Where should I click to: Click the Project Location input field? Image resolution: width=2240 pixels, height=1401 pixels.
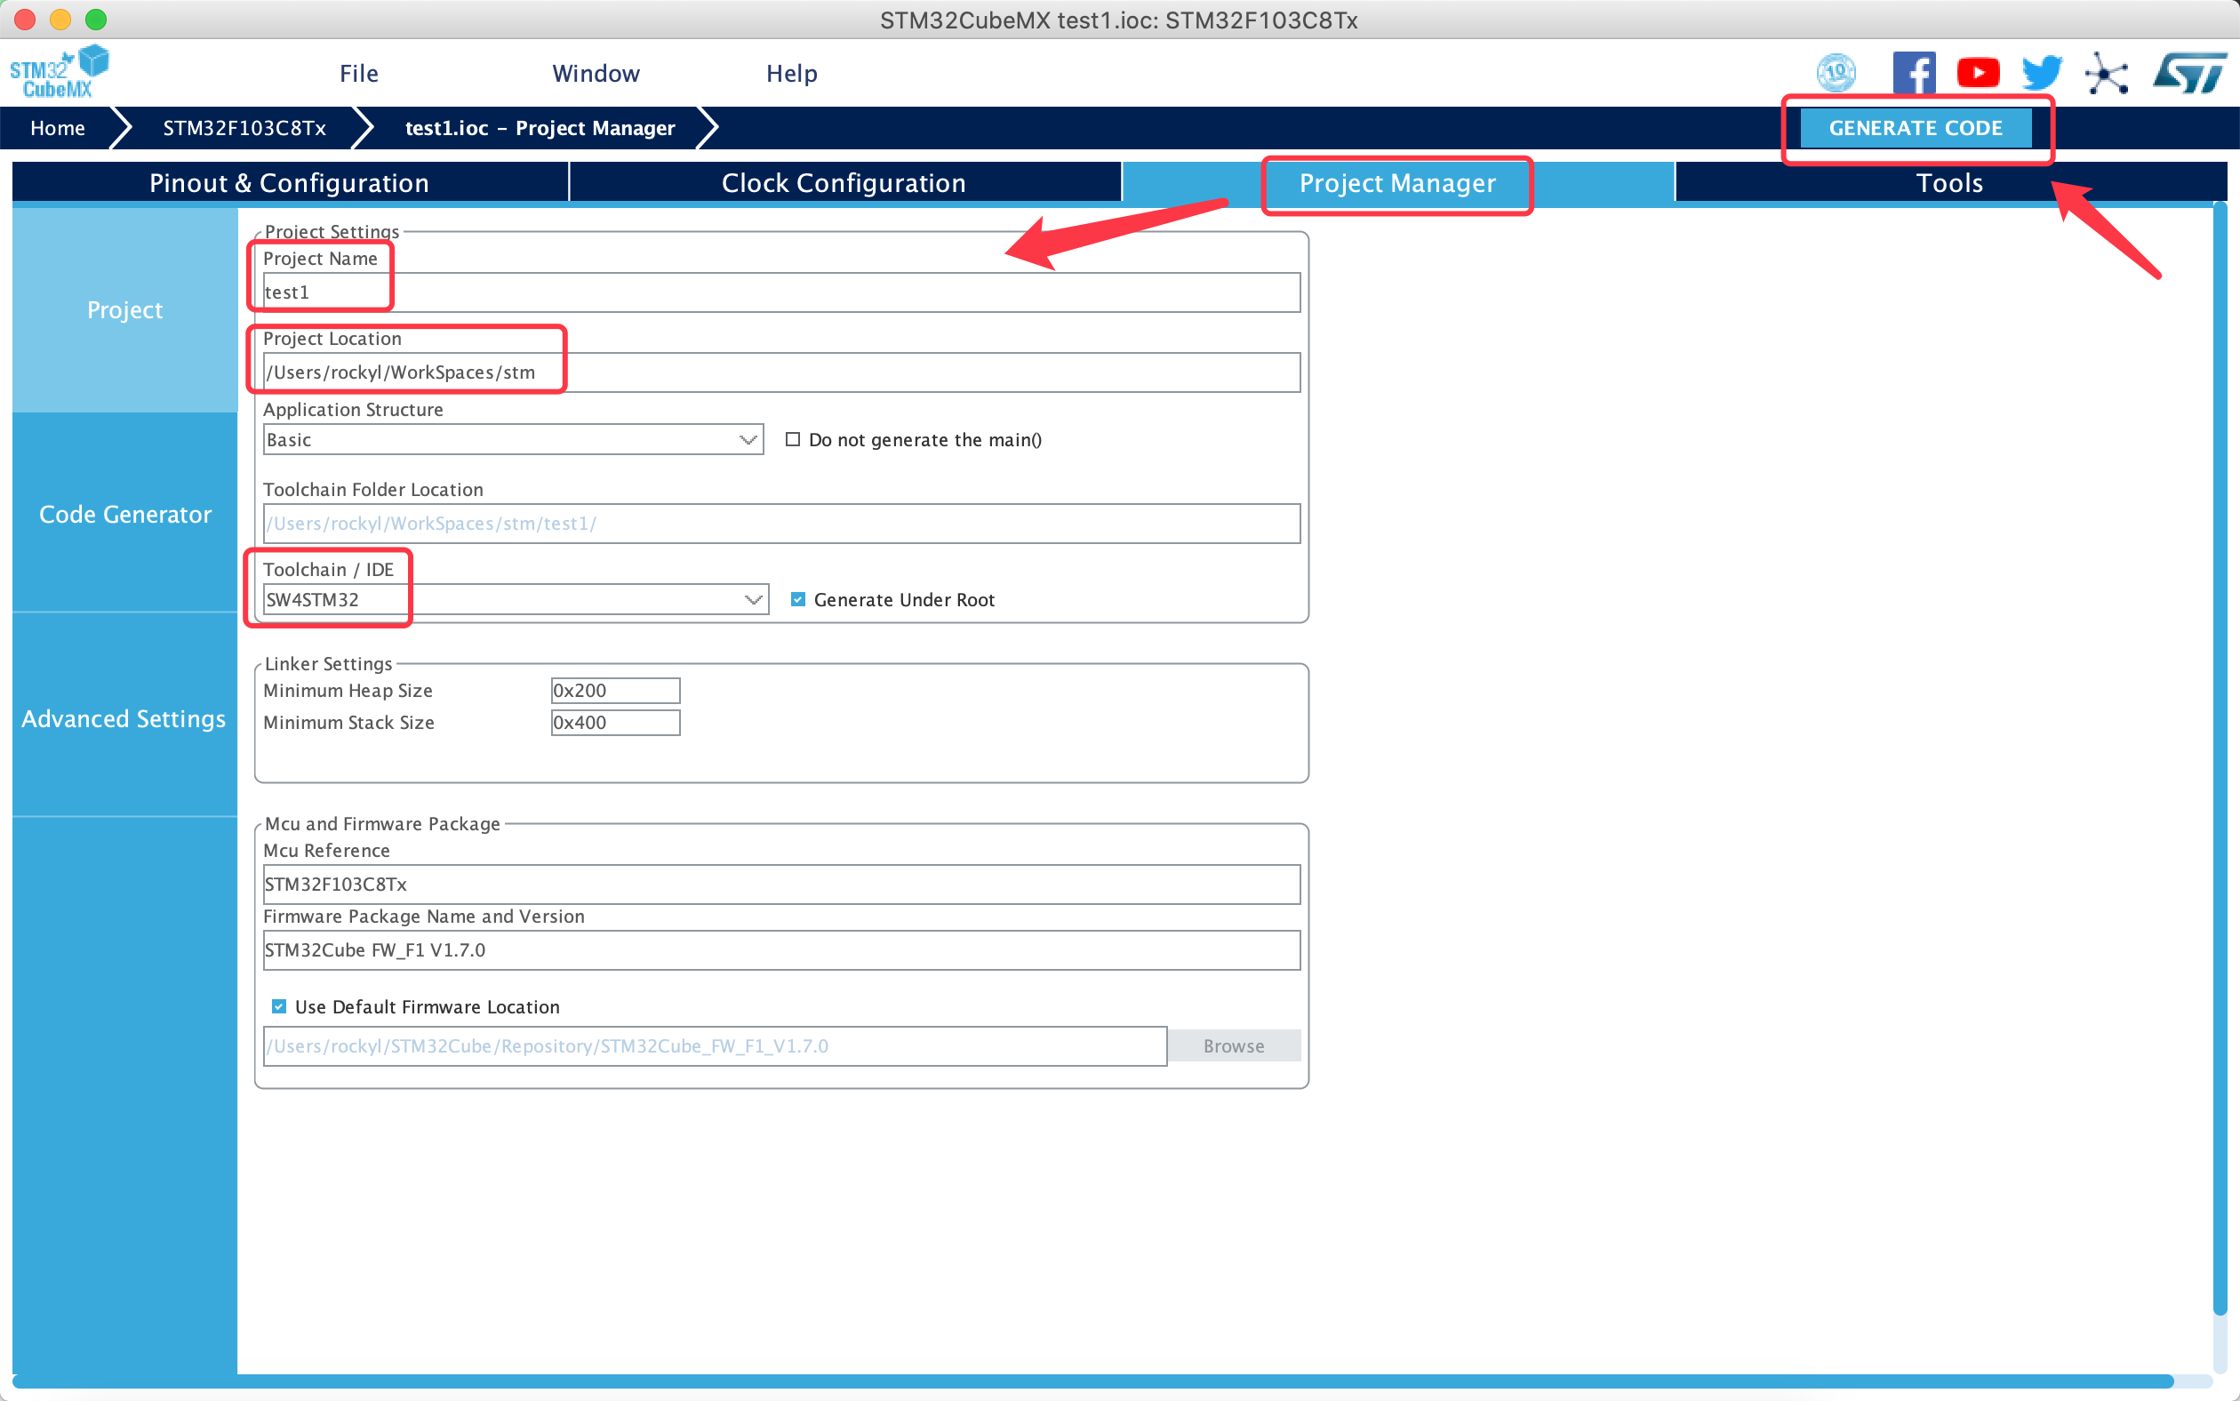782,372
